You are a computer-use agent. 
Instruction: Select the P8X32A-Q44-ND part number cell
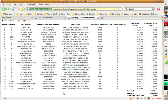coord(26,53)
